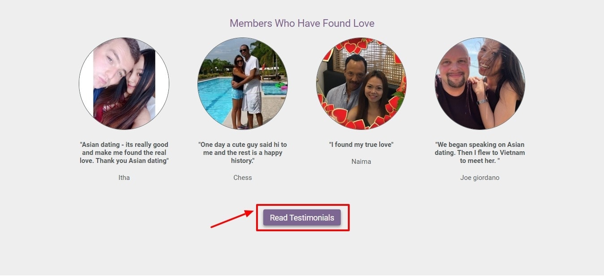Click the I found my true love quote
This screenshot has height=279, width=604.
[x=361, y=144]
